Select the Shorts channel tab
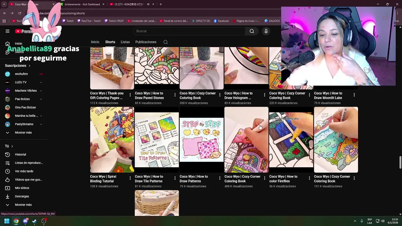 (110, 42)
